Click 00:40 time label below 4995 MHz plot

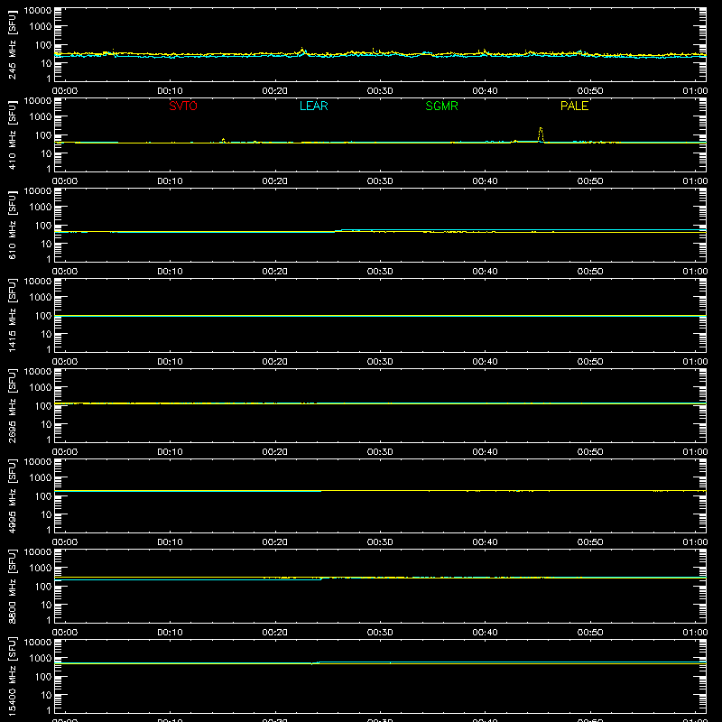485,542
